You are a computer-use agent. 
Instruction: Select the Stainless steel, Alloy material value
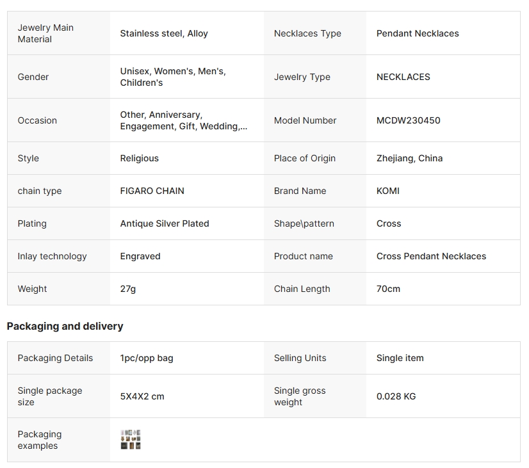(x=164, y=33)
